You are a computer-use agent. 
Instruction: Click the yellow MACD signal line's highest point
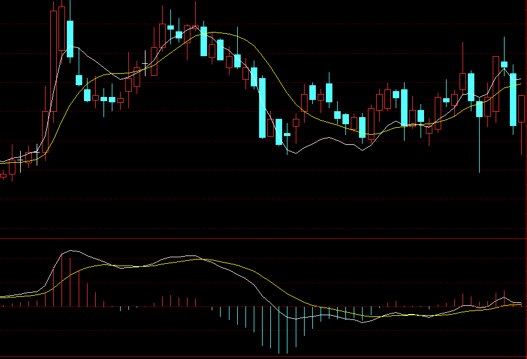tap(204, 260)
